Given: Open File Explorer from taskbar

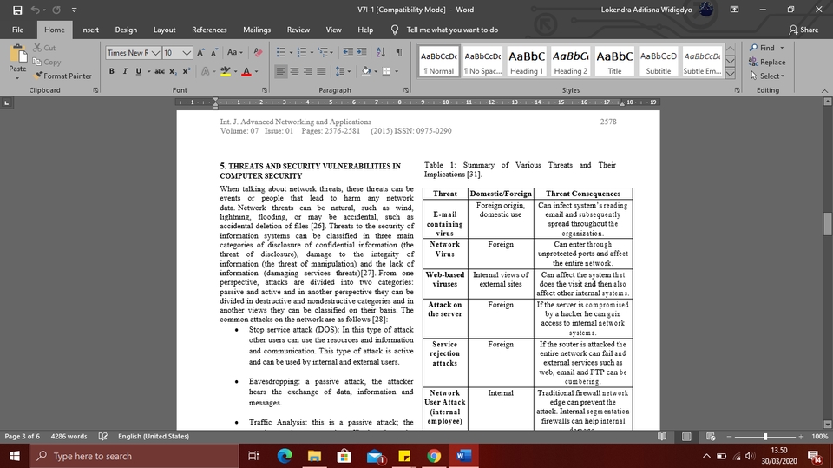Looking at the screenshot, I should 314,457.
